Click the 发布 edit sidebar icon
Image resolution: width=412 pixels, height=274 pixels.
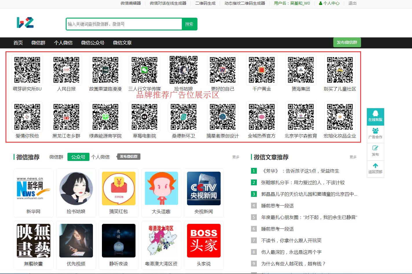point(375,151)
